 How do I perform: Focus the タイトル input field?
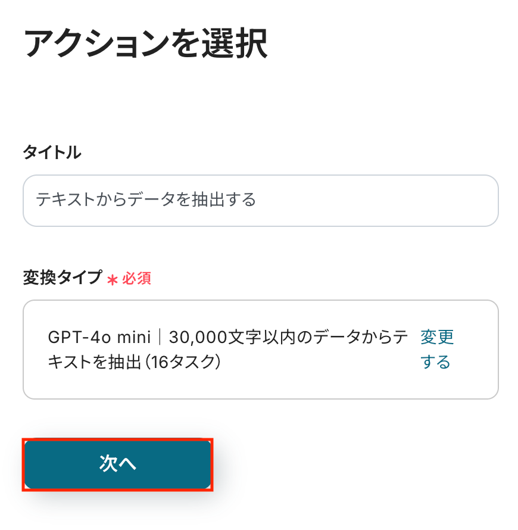tap(260, 200)
